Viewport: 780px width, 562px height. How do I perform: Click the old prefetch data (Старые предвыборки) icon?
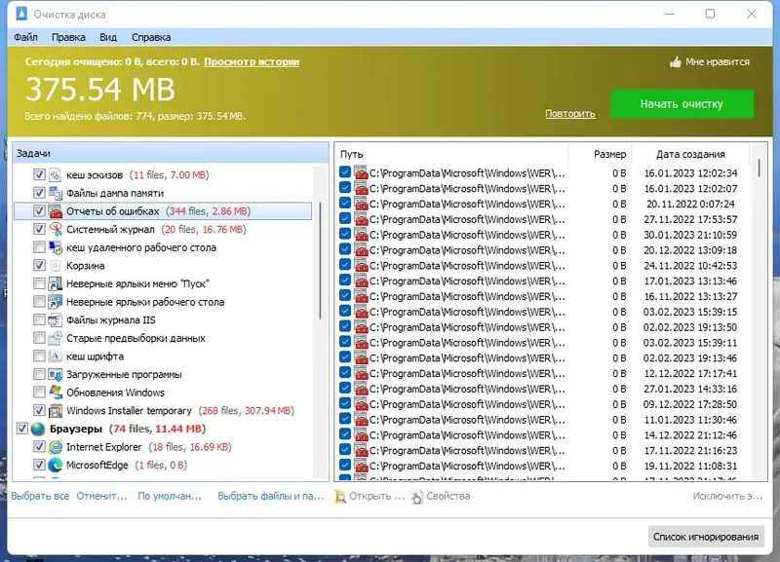(56, 338)
